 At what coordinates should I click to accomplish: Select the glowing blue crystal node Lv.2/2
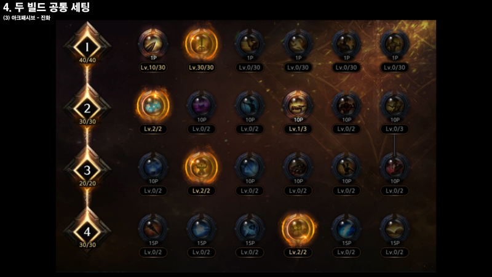[153, 105]
